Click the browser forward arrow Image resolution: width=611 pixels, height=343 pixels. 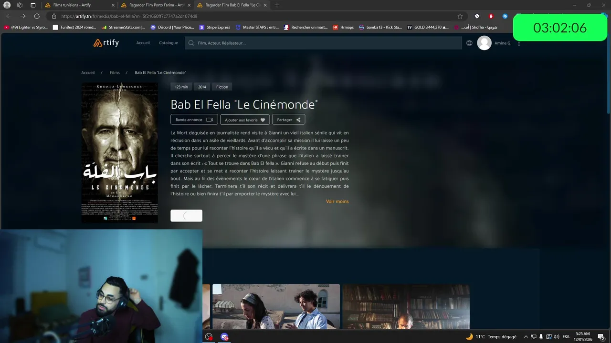[x=22, y=16]
